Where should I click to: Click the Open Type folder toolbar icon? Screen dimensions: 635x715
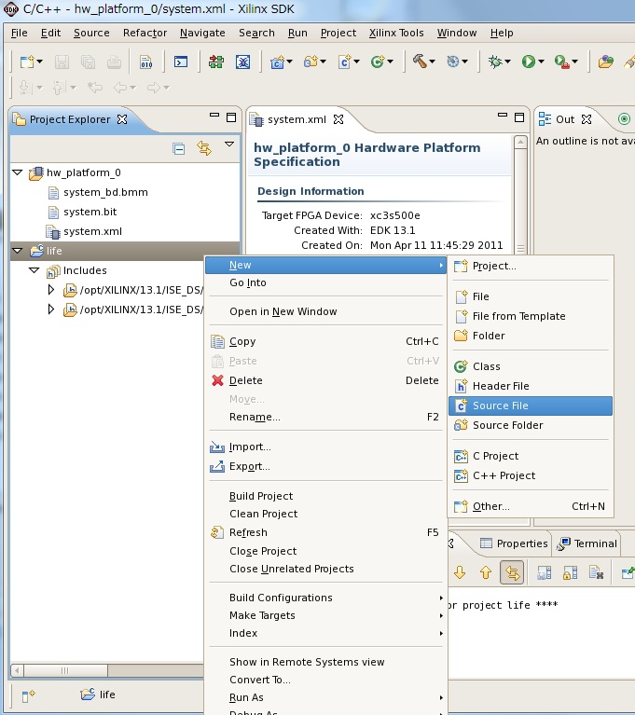click(606, 62)
